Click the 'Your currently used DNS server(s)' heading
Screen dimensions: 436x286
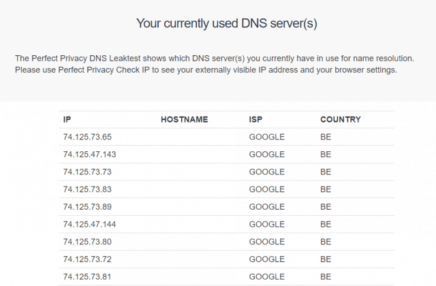pyautogui.click(x=227, y=23)
